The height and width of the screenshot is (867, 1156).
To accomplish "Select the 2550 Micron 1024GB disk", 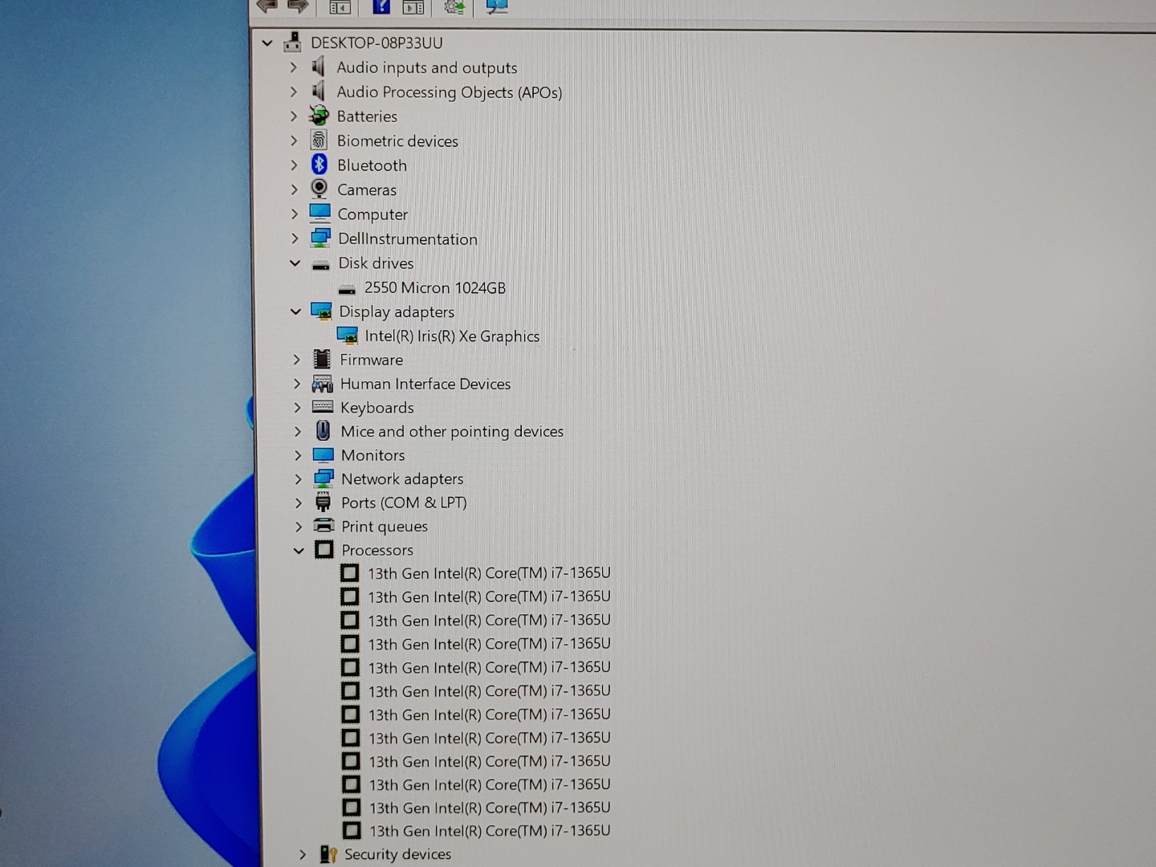I will pyautogui.click(x=434, y=287).
